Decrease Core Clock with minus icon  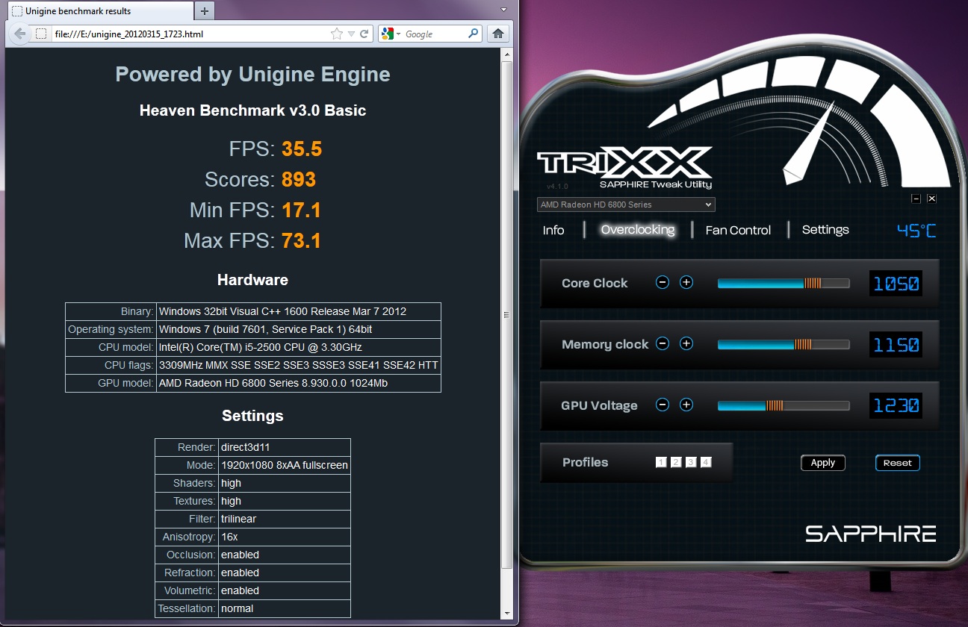(x=663, y=282)
